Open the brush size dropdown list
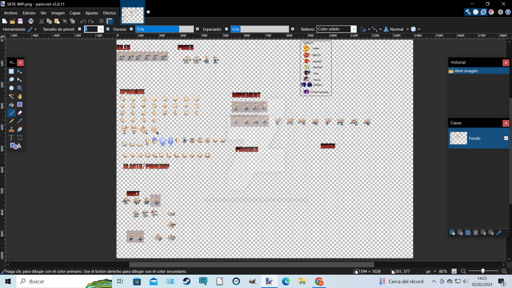This screenshot has width=512, height=288. 101,29
